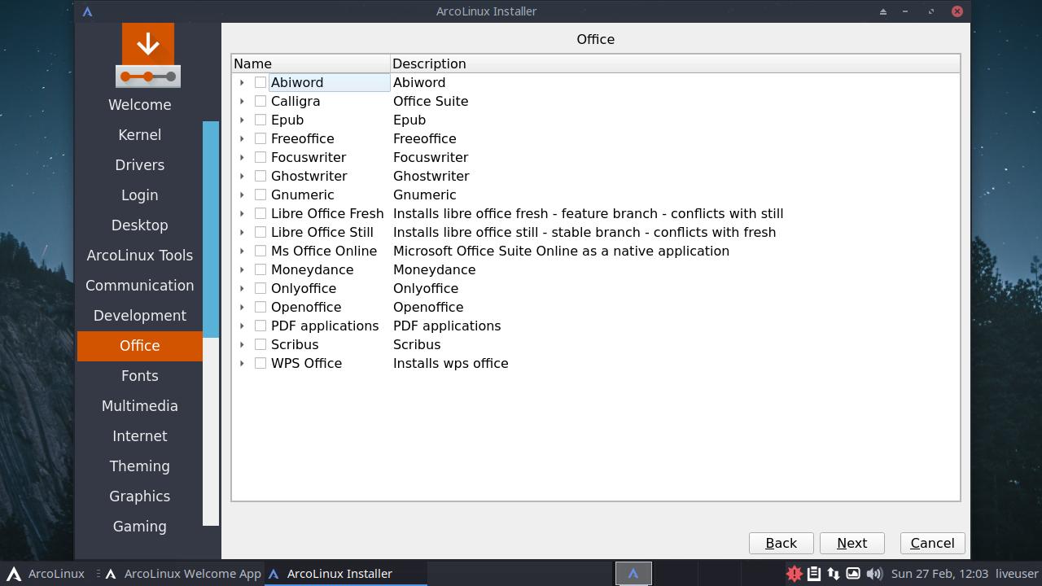This screenshot has width=1042, height=586.
Task: Click the blue sidebar scrollbar handle
Action: (x=211, y=229)
